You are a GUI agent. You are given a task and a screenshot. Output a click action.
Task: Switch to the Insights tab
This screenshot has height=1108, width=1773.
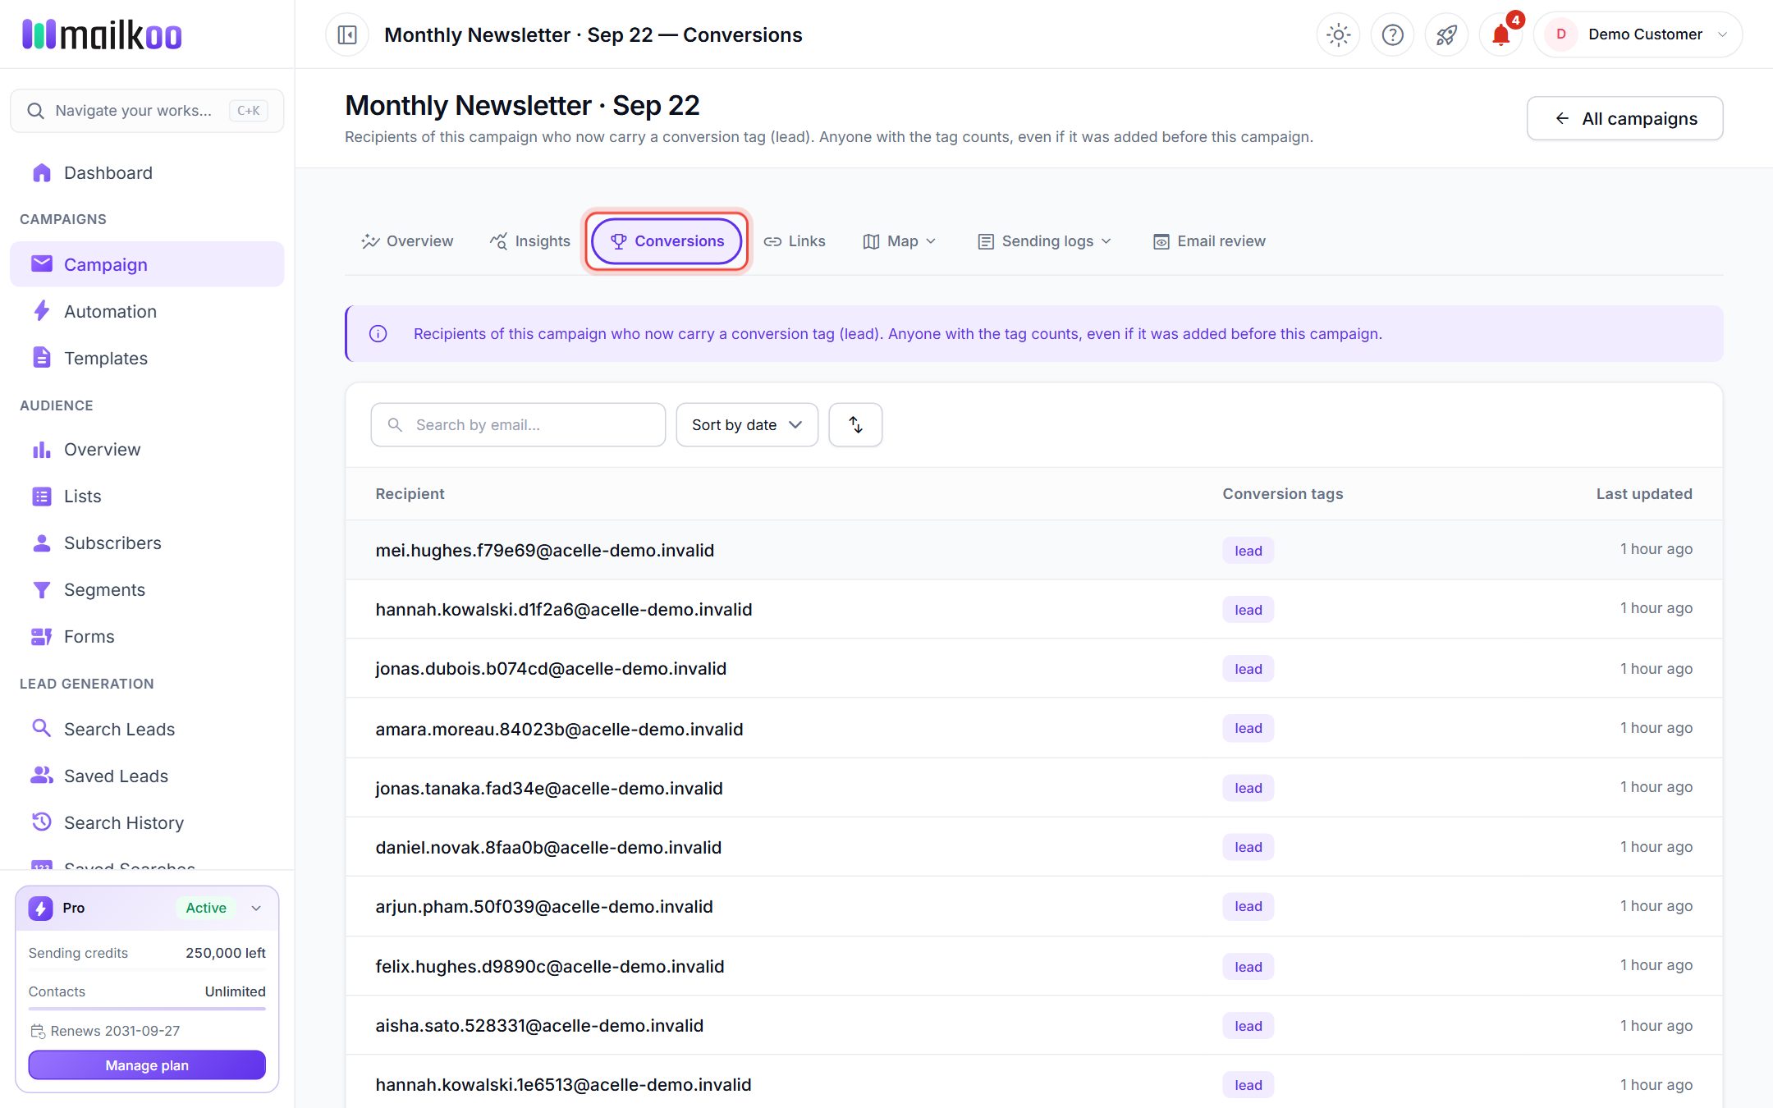tap(530, 240)
